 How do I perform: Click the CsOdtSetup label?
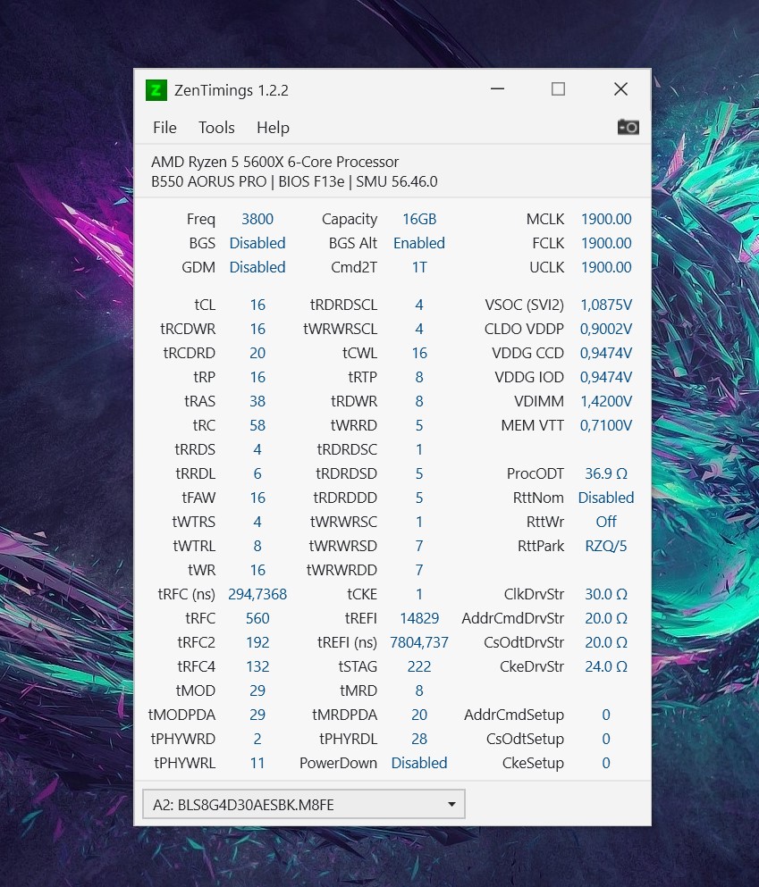click(x=526, y=739)
